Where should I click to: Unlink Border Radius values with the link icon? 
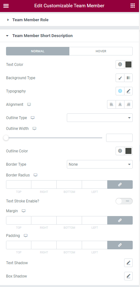120,184
